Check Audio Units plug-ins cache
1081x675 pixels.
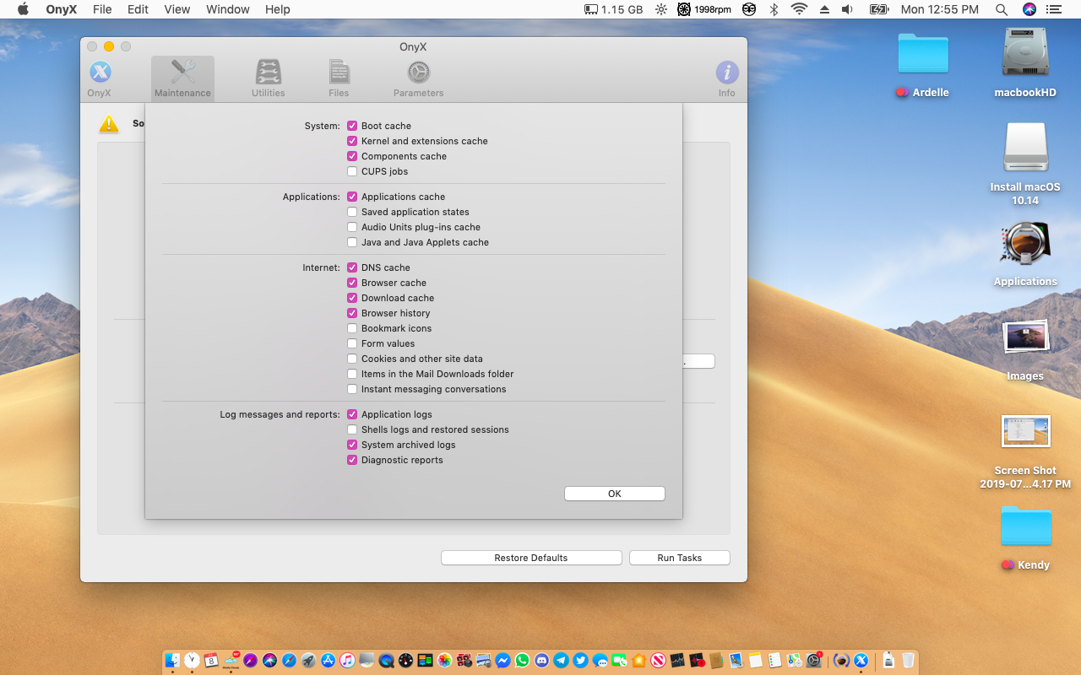(352, 227)
